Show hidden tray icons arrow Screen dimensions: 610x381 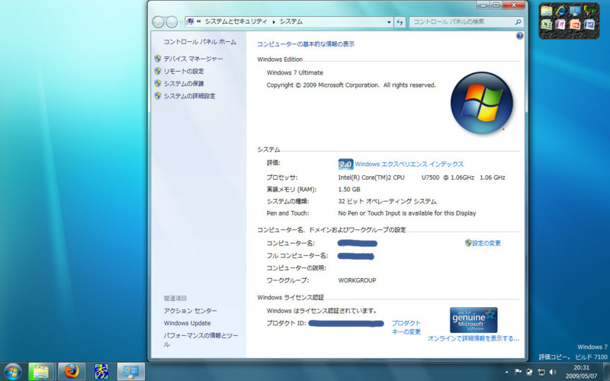tap(506, 372)
